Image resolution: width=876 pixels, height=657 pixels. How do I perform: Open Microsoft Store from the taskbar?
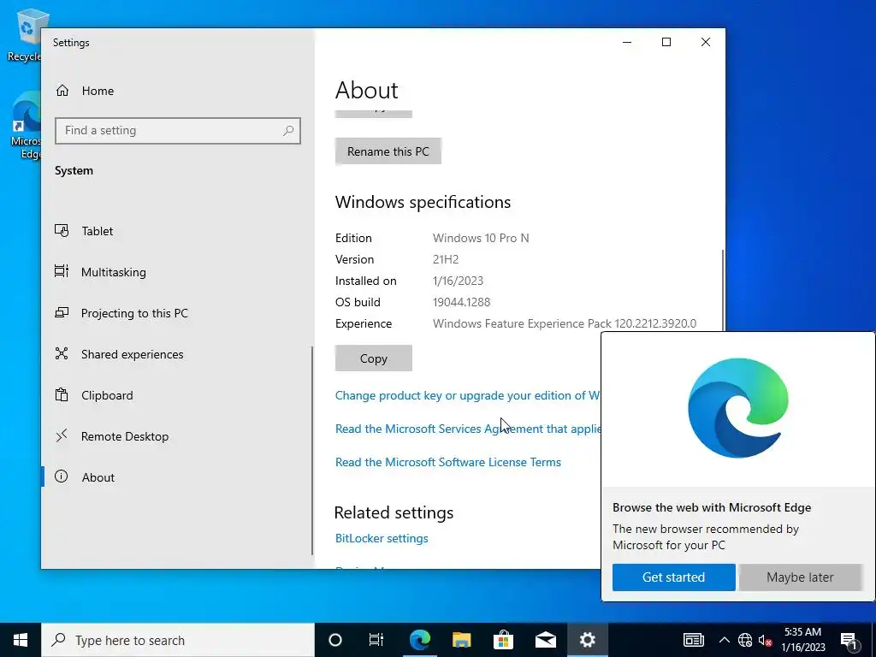pyautogui.click(x=503, y=640)
